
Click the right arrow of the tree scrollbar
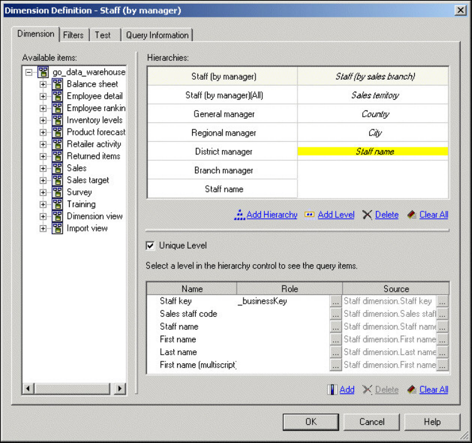(120, 388)
